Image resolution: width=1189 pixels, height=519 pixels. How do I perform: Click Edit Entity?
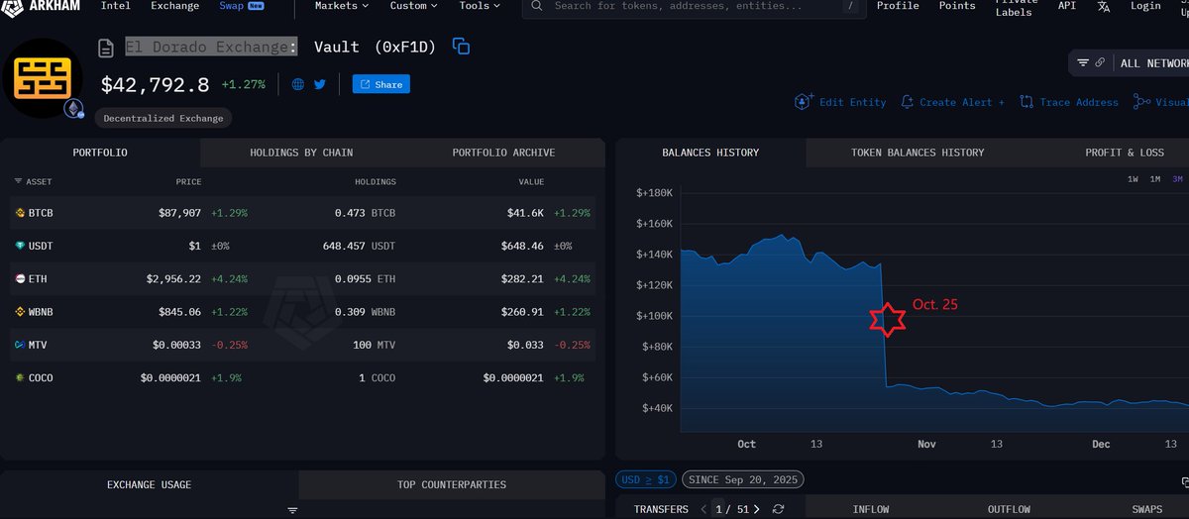840,102
